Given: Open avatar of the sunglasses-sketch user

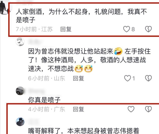Looking at the screenshot, I should (20, 42).
